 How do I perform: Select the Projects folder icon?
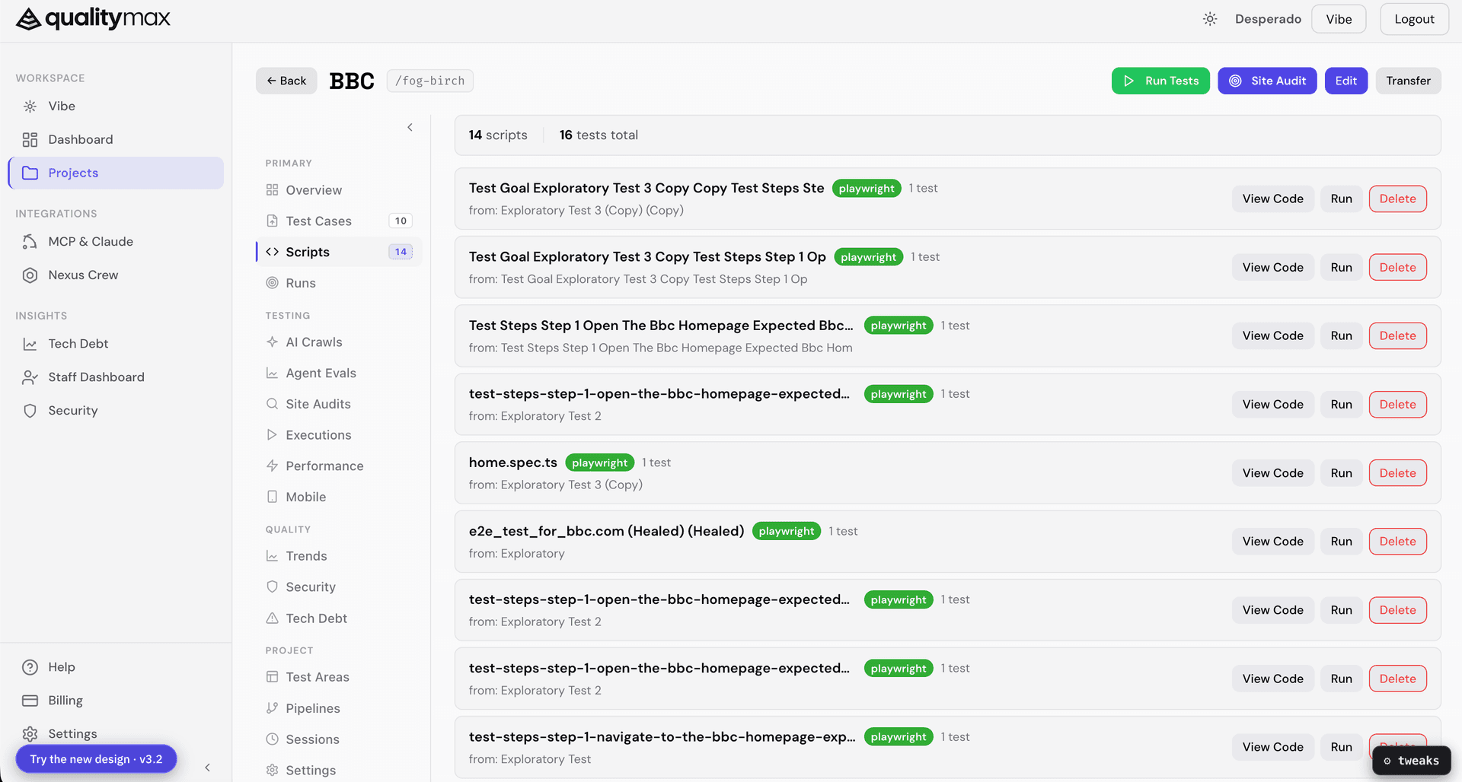point(30,173)
